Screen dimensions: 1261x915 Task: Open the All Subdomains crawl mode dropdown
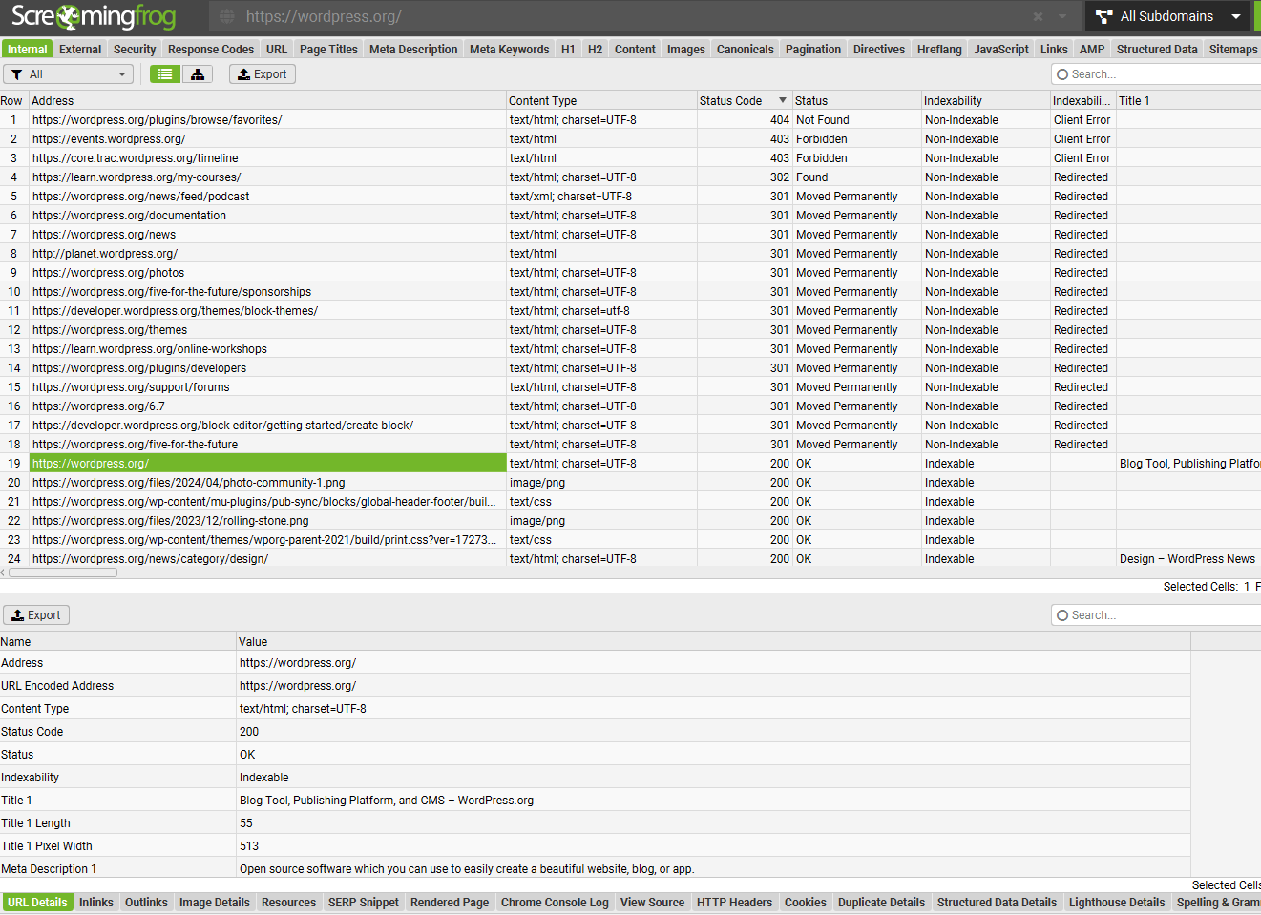1168,16
